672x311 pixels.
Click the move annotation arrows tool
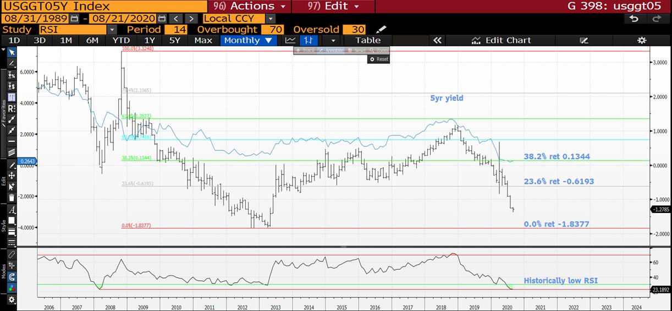click(12, 176)
